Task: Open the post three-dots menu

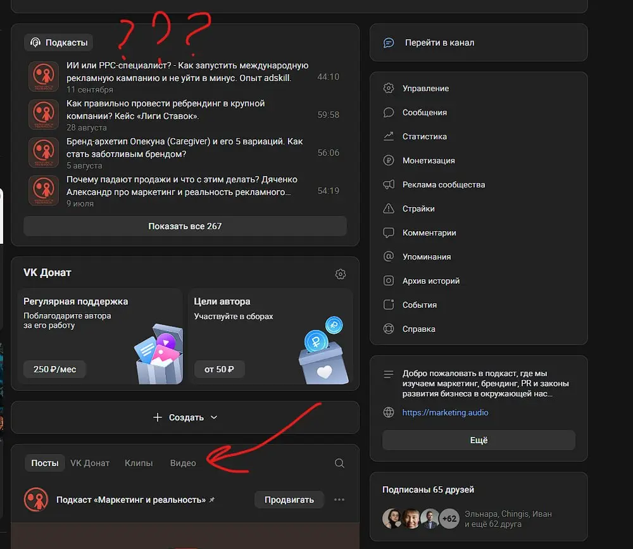Action: point(339,500)
